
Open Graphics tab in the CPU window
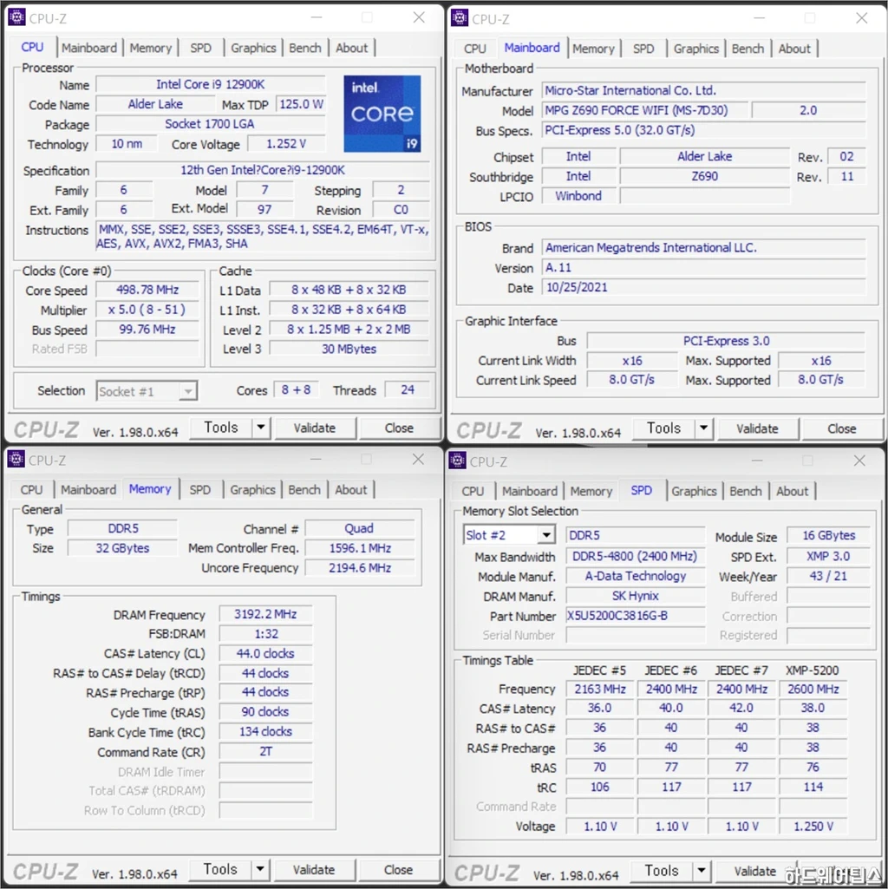pyautogui.click(x=253, y=49)
